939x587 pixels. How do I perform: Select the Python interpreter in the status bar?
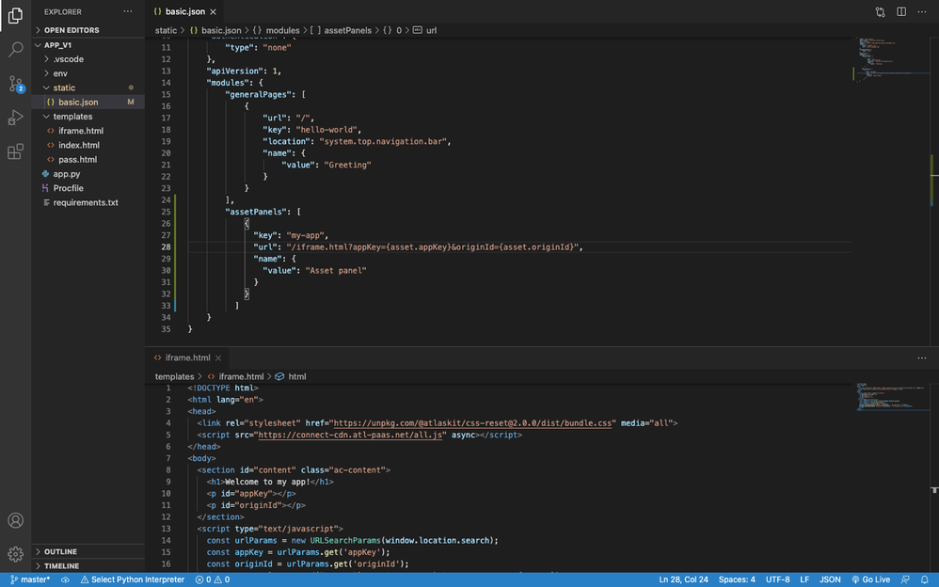[133, 579]
